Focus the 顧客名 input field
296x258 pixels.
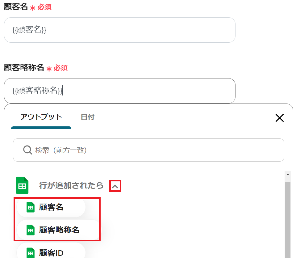tap(120, 30)
